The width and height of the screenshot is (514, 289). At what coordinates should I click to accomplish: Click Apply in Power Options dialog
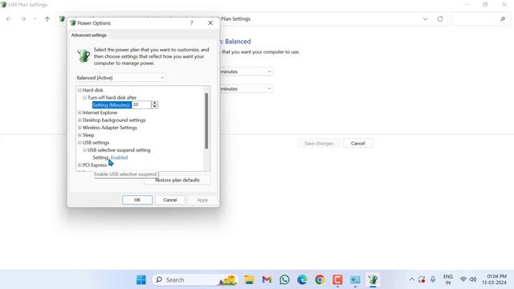point(202,200)
